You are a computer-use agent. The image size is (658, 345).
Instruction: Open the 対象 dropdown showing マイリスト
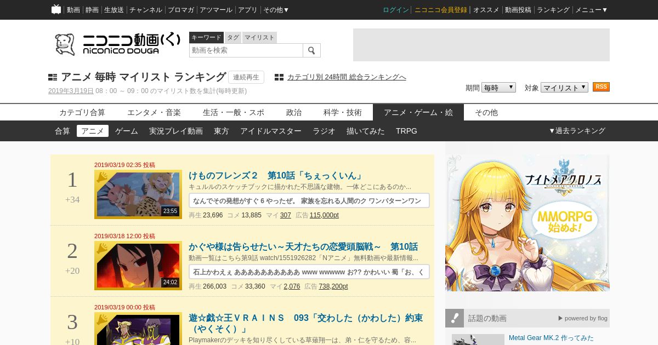(x=564, y=88)
